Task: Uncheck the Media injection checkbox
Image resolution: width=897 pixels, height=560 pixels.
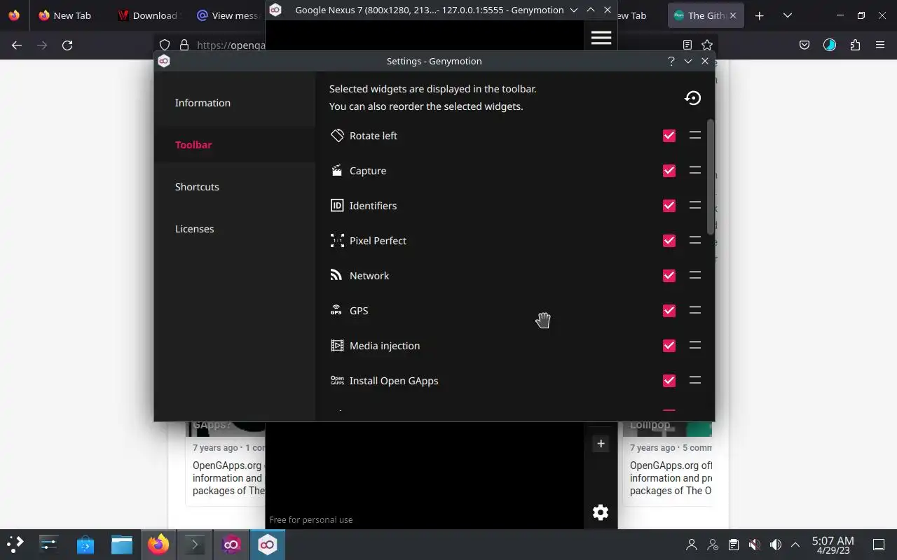Action: pyautogui.click(x=669, y=345)
